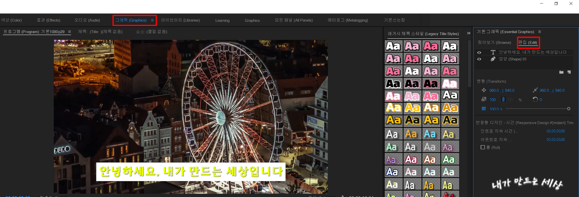This screenshot has height=197, width=579.
Task: Select the 소스 (클립 없음) source panel tab
Action: click(x=151, y=32)
